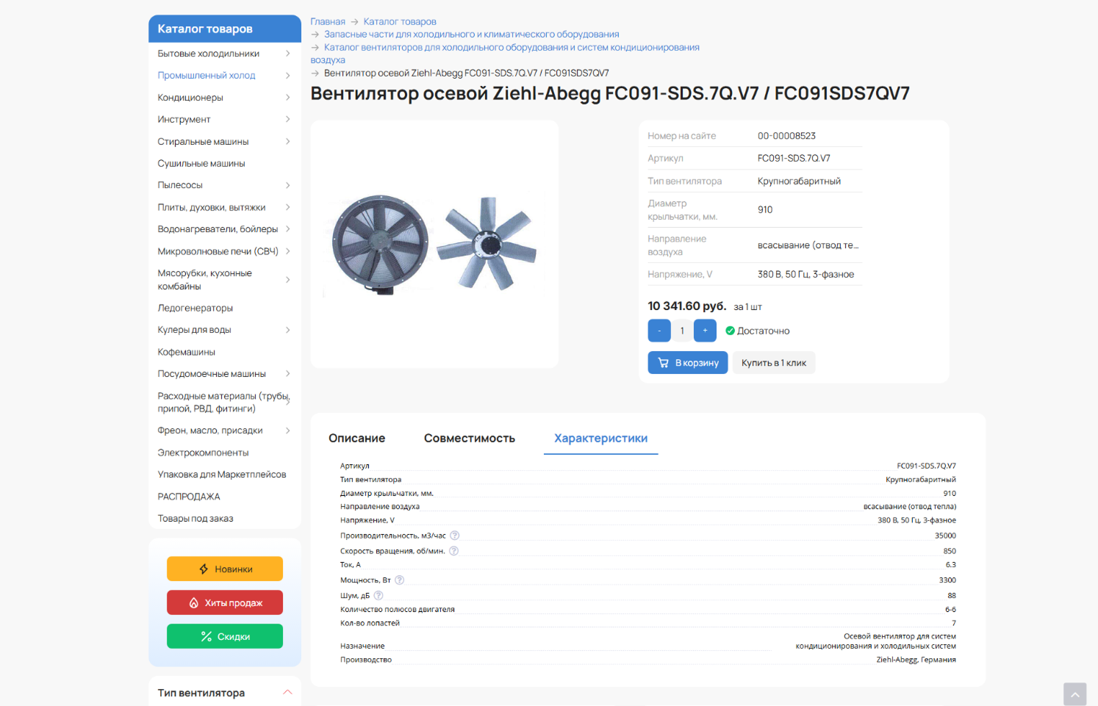
Task: Expand Посудомоечные машины arrow
Action: tap(287, 374)
